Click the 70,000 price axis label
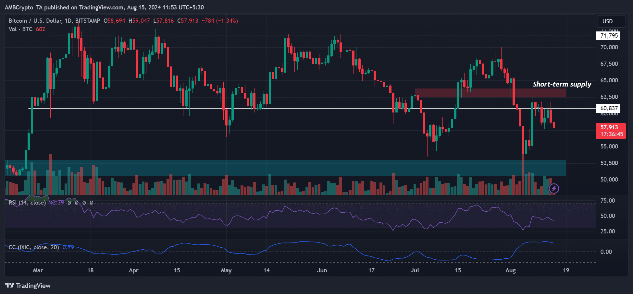Screen dimensions: 633x294 pos(609,47)
